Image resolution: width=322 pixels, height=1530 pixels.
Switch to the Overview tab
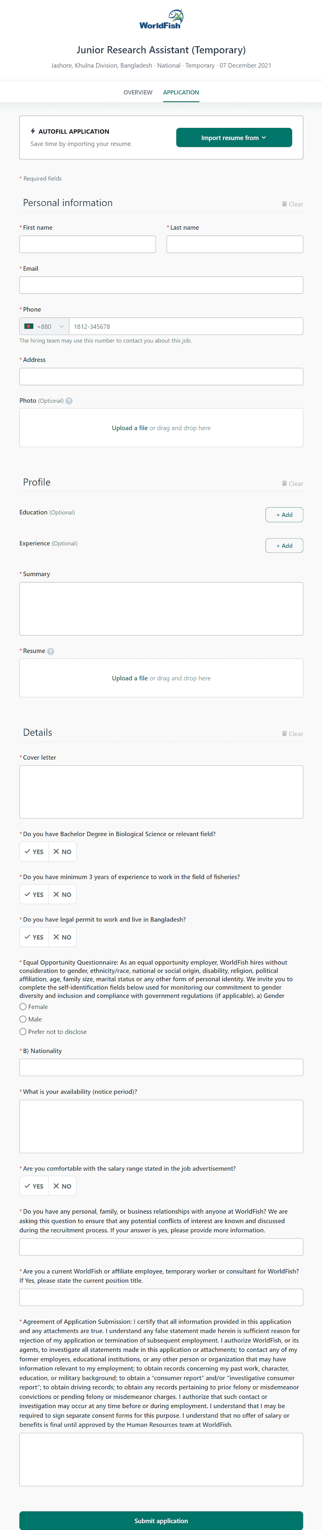pyautogui.click(x=138, y=93)
